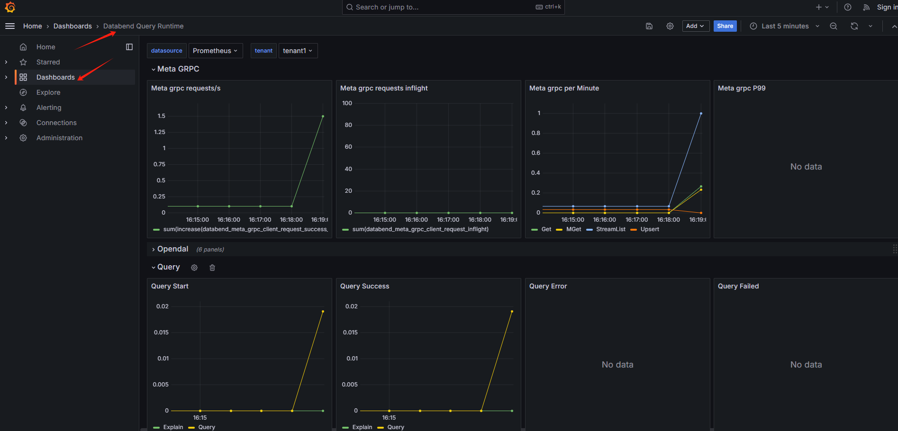This screenshot has height=431, width=898.
Task: Click the zoom out time range icon
Action: 833,26
